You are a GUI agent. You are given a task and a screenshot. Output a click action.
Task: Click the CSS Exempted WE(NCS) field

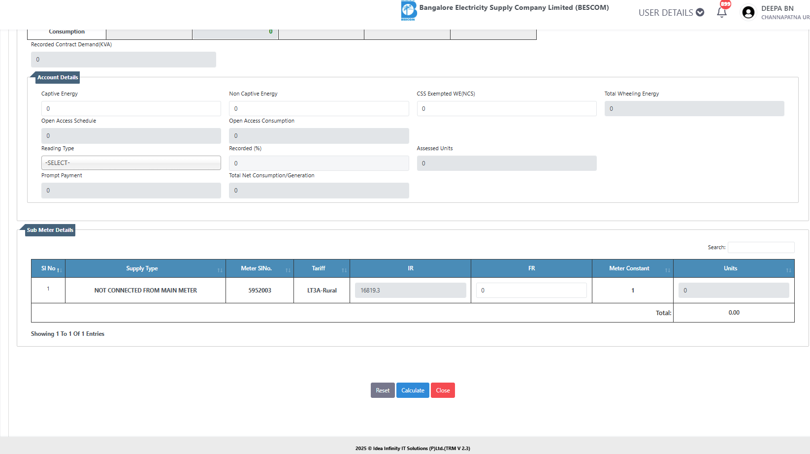pos(506,109)
